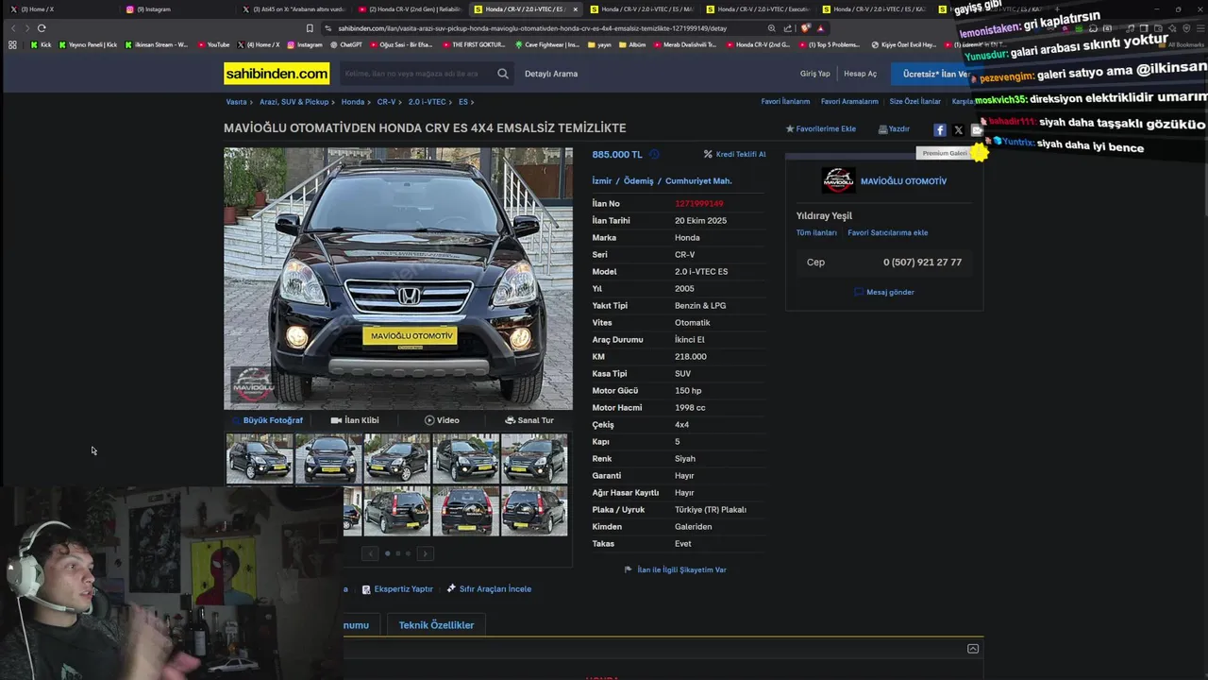Print the listing with Yazdır
1208x680 pixels.
click(x=894, y=128)
